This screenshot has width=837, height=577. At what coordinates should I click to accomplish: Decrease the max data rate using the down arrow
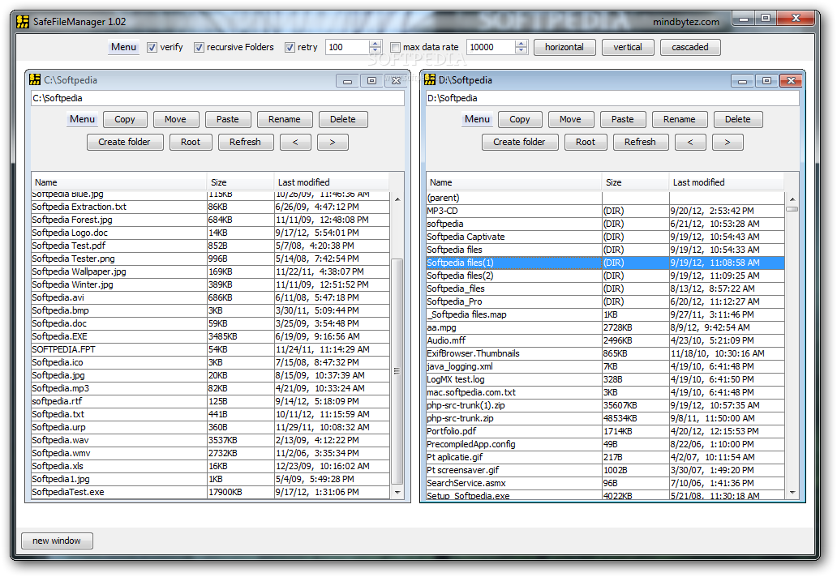pos(522,51)
